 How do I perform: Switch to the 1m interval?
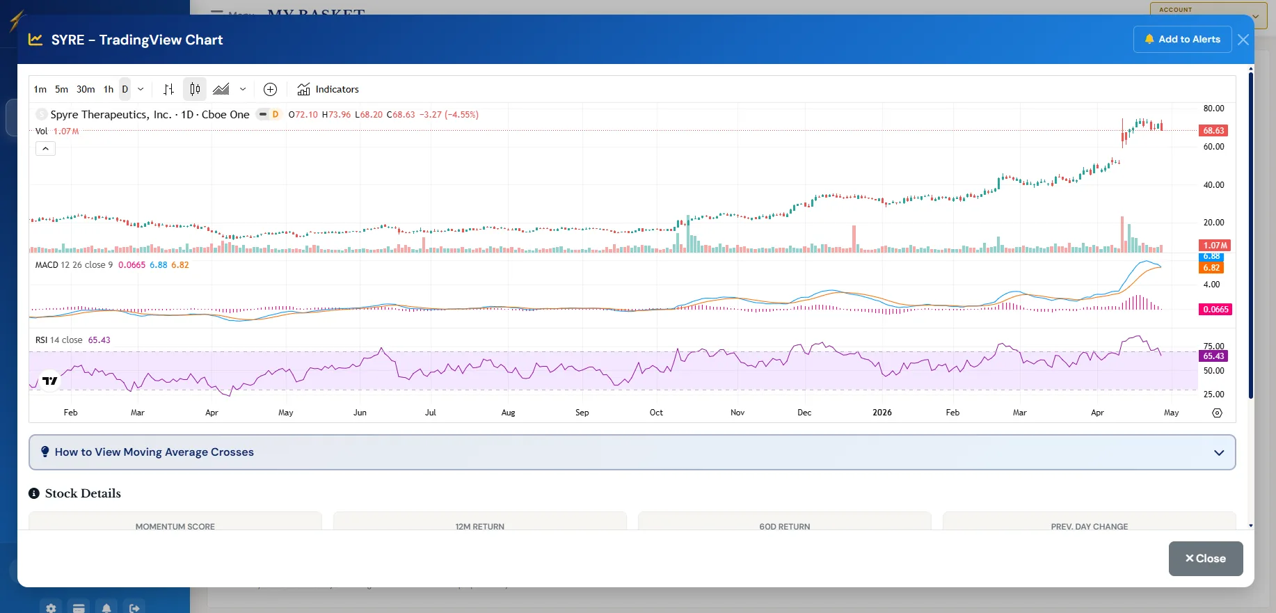(40, 89)
